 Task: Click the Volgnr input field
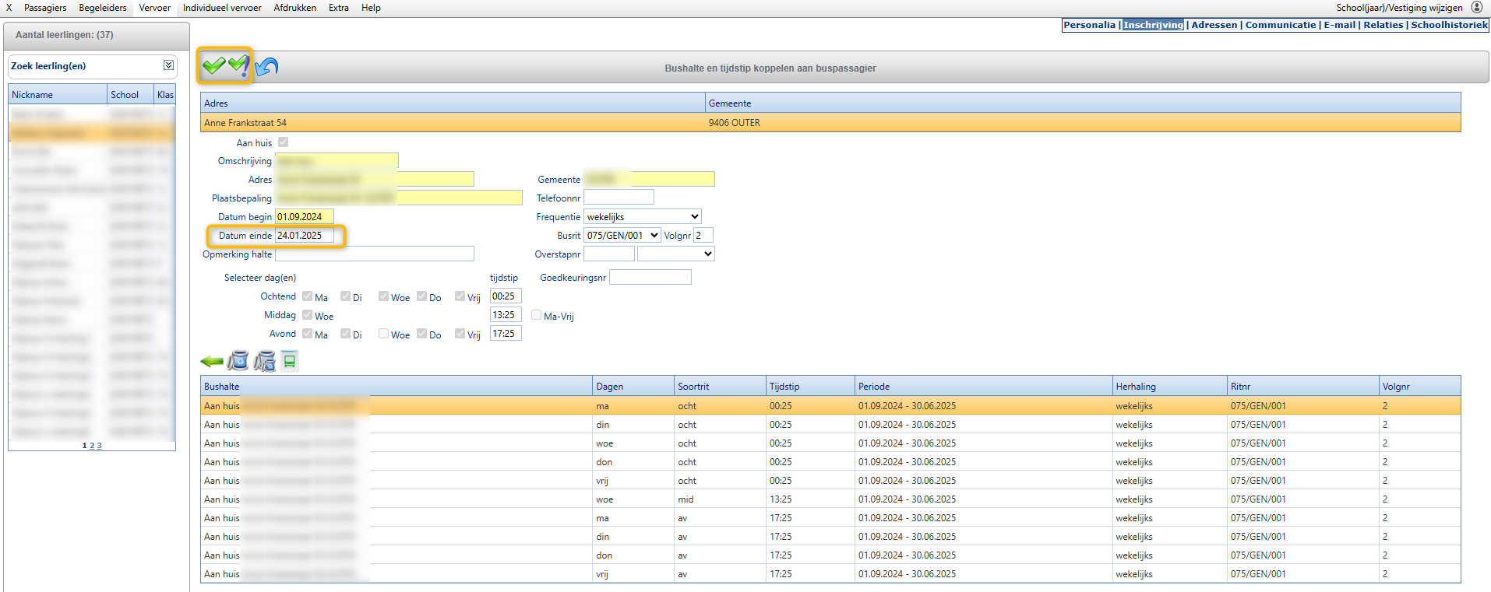click(703, 235)
